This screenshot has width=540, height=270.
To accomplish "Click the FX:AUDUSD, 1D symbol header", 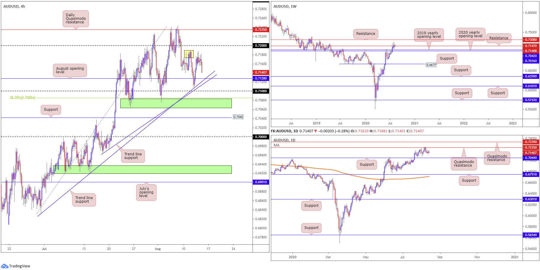I will pyautogui.click(x=284, y=131).
